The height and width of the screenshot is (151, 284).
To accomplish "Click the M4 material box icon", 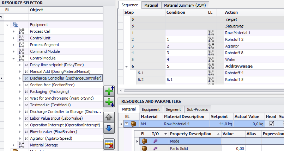I will 133,124.
